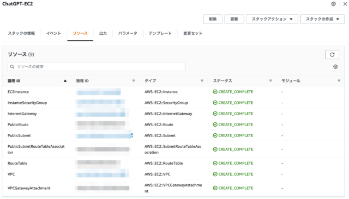349x199 pixels.
Task: Open the スタックアクション dropdown
Action: coord(272,19)
